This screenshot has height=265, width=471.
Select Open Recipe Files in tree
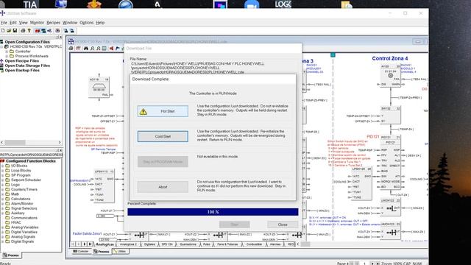tap(21, 60)
